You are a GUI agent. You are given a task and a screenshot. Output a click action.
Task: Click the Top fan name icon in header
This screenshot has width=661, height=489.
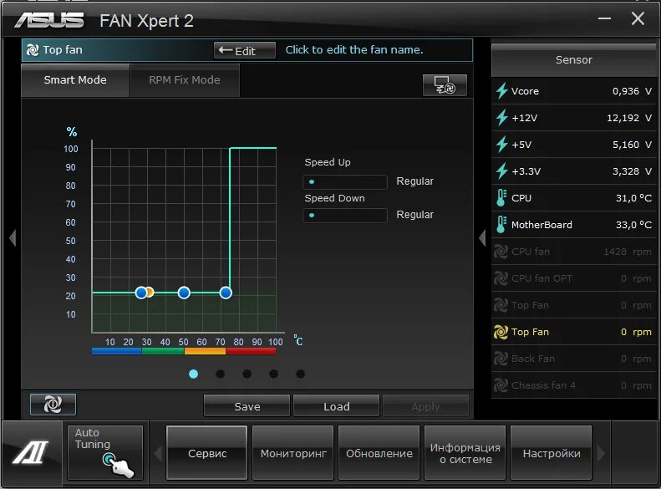33,50
